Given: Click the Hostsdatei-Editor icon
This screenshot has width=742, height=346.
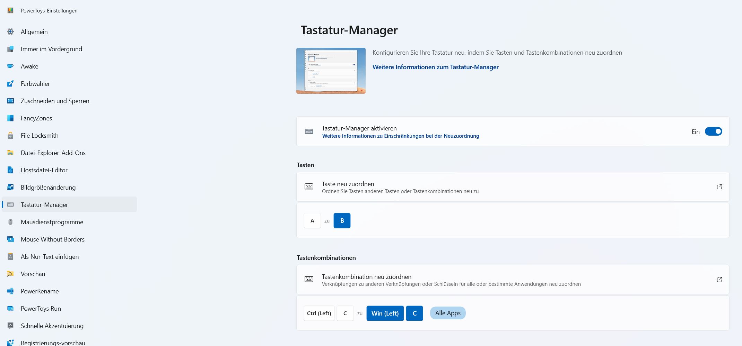Looking at the screenshot, I should coord(10,170).
